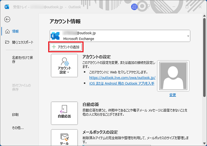This screenshot has width=207, height=146.
Task: Click the アカウント情報 page title
Action: pos(65,21)
